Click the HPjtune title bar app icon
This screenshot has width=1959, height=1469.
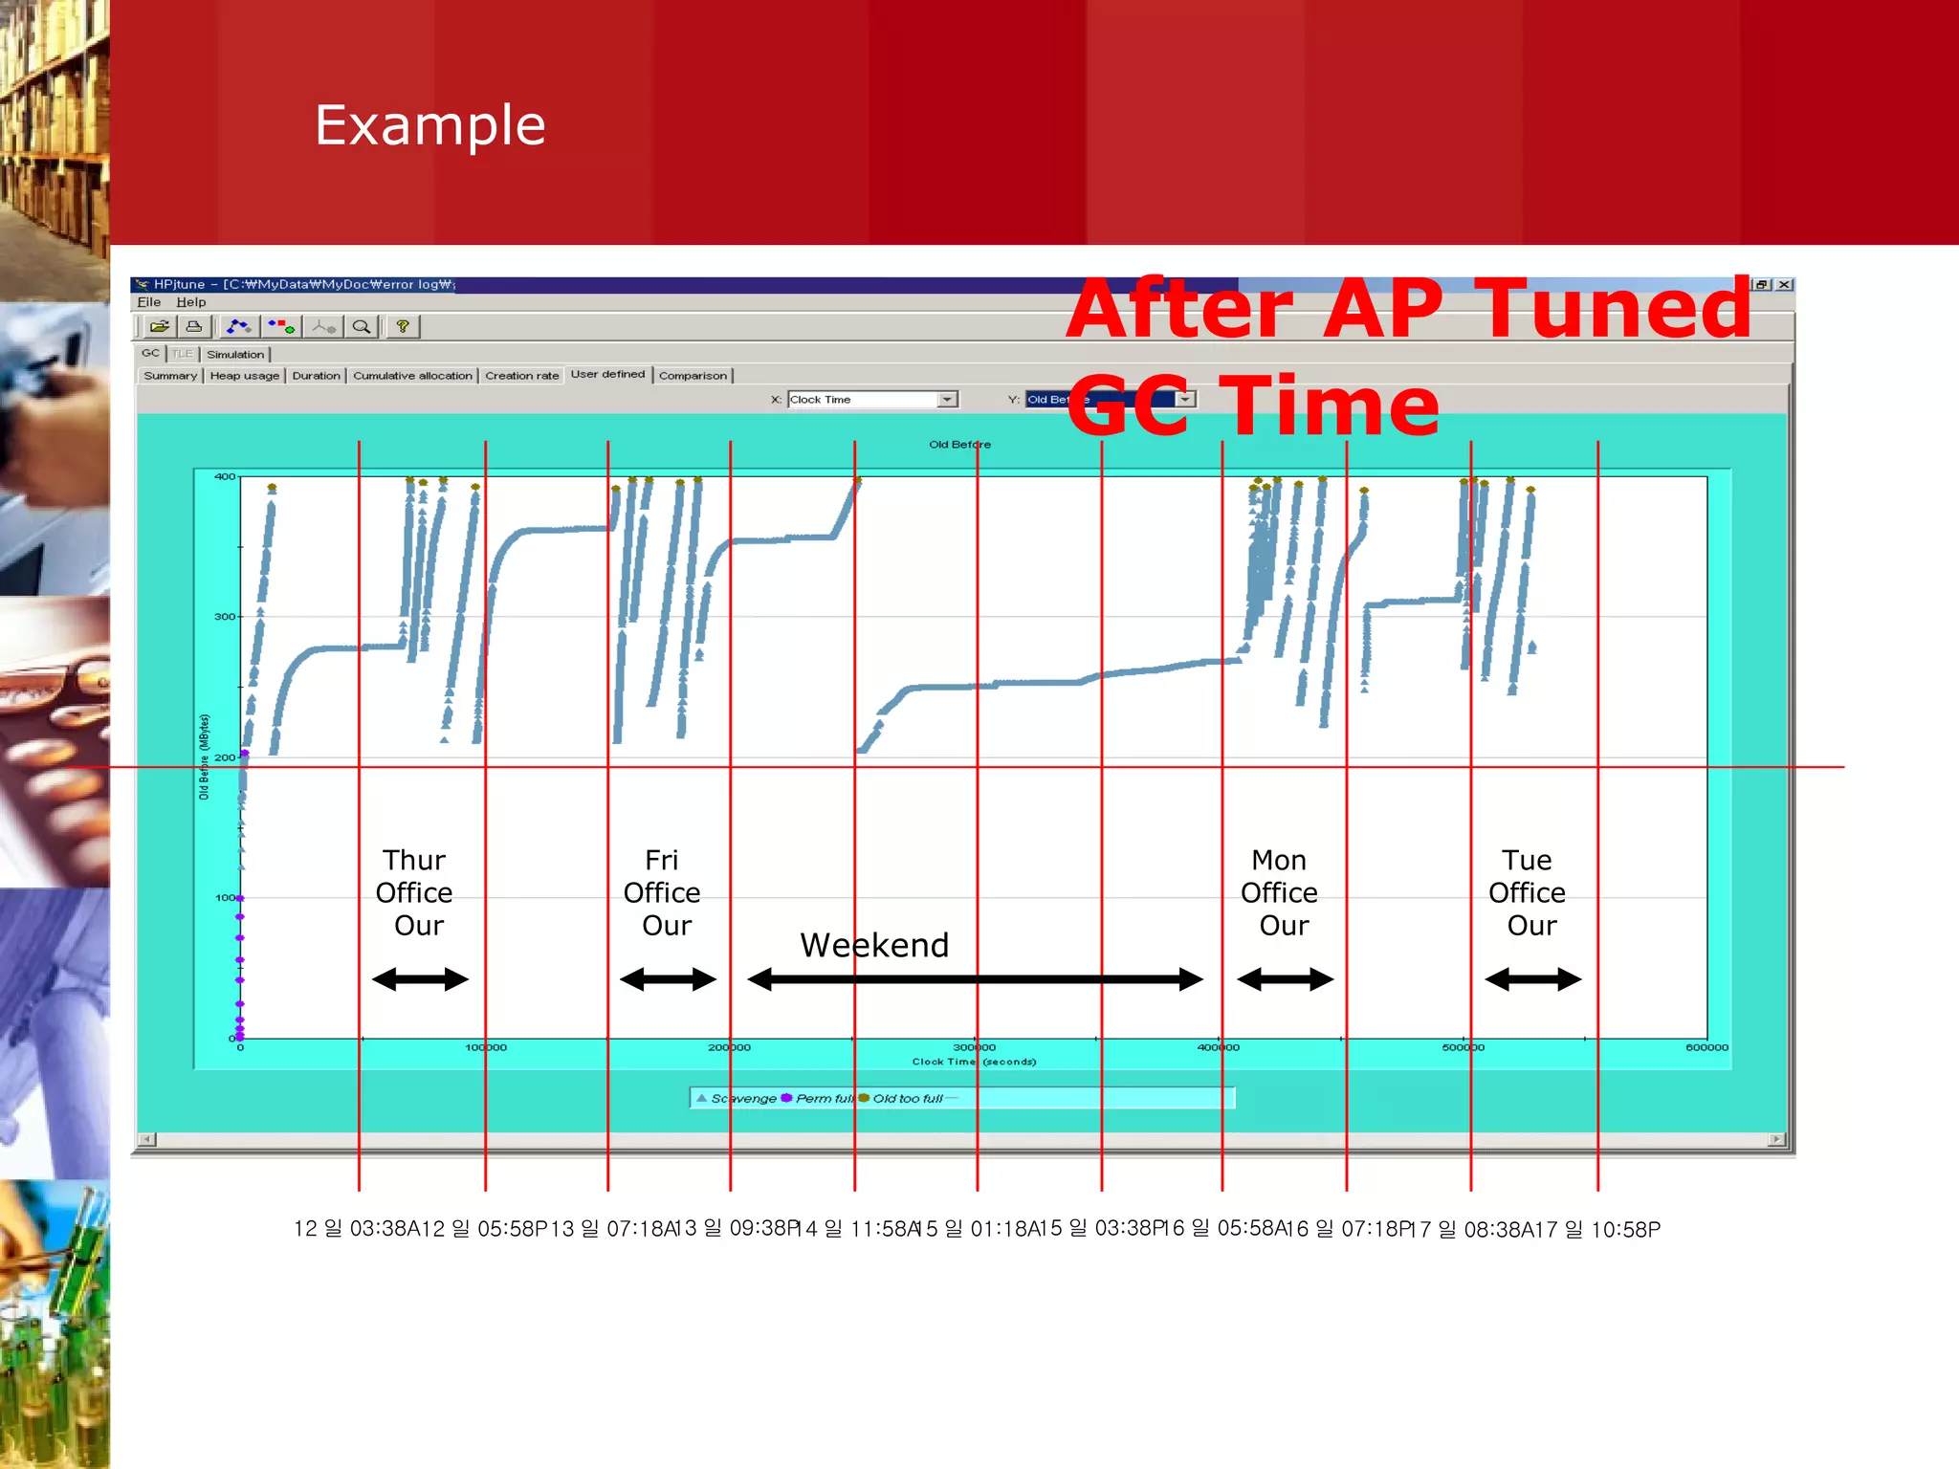(143, 284)
